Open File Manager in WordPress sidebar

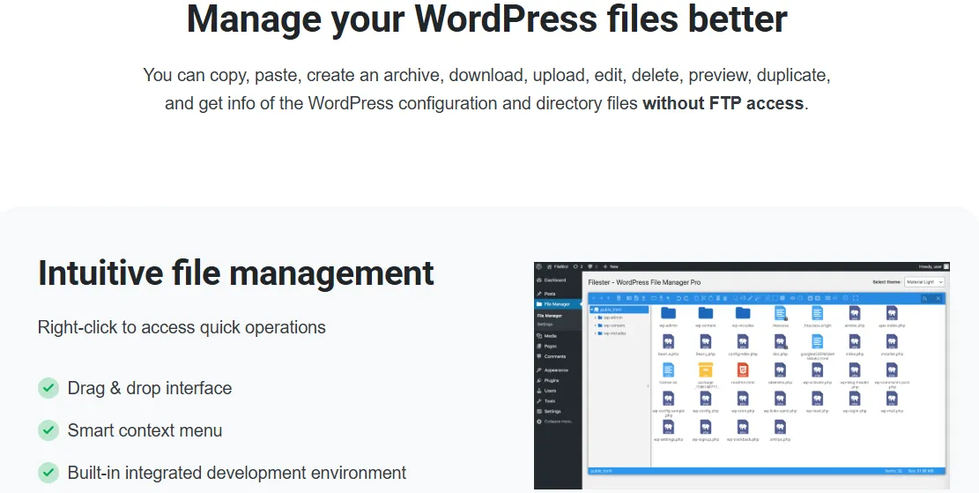tap(557, 304)
